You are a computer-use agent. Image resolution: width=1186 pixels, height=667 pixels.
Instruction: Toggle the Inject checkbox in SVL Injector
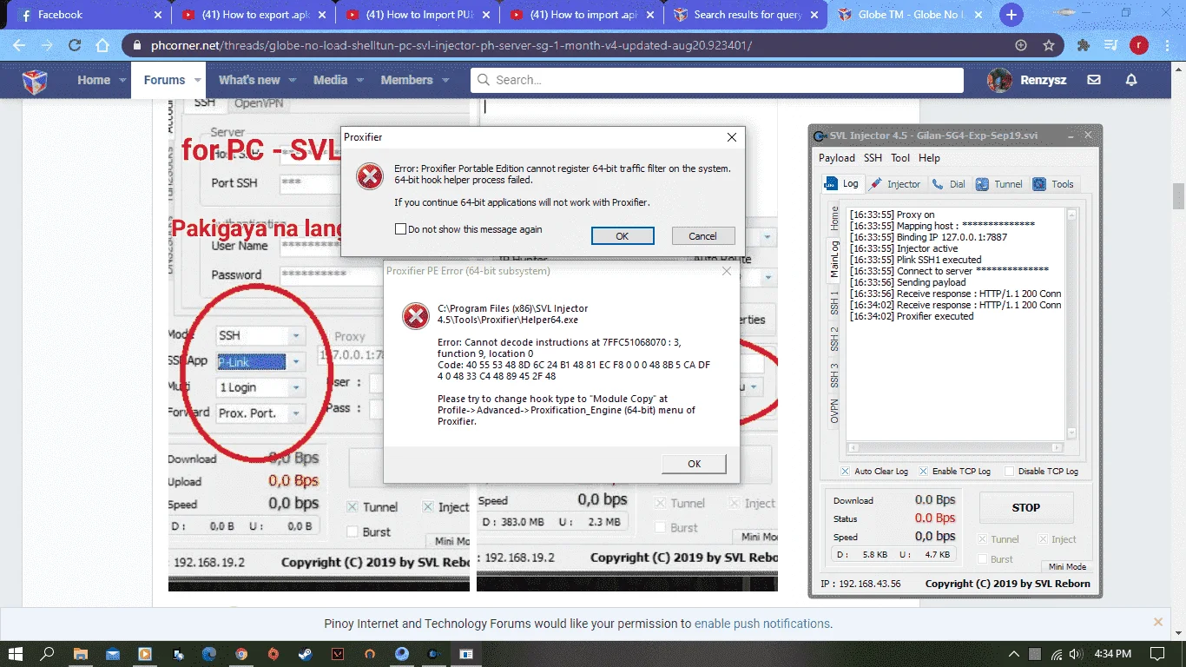(1044, 539)
